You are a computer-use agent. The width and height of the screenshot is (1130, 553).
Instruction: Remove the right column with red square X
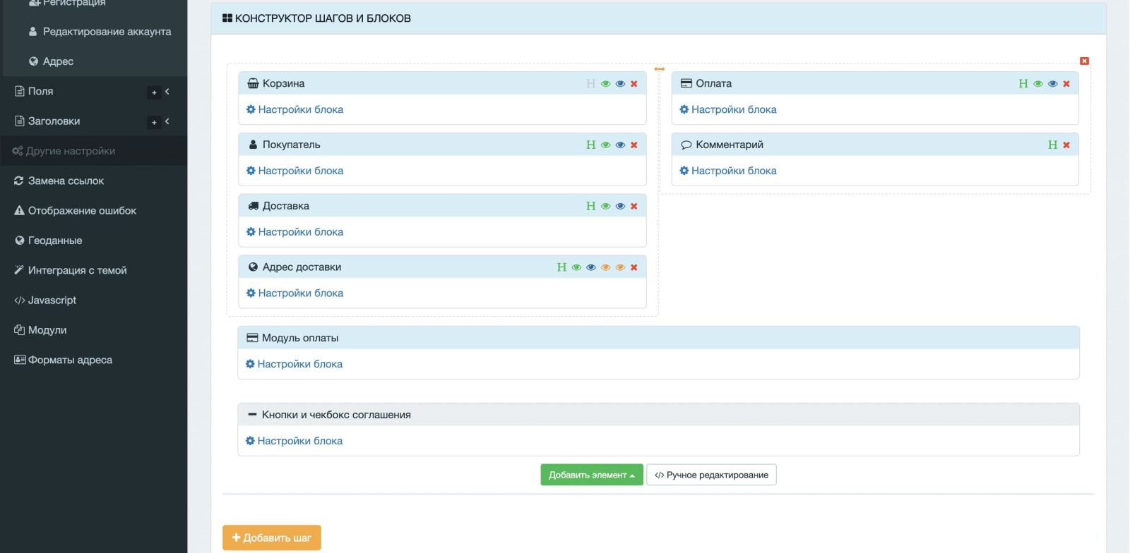click(1085, 61)
